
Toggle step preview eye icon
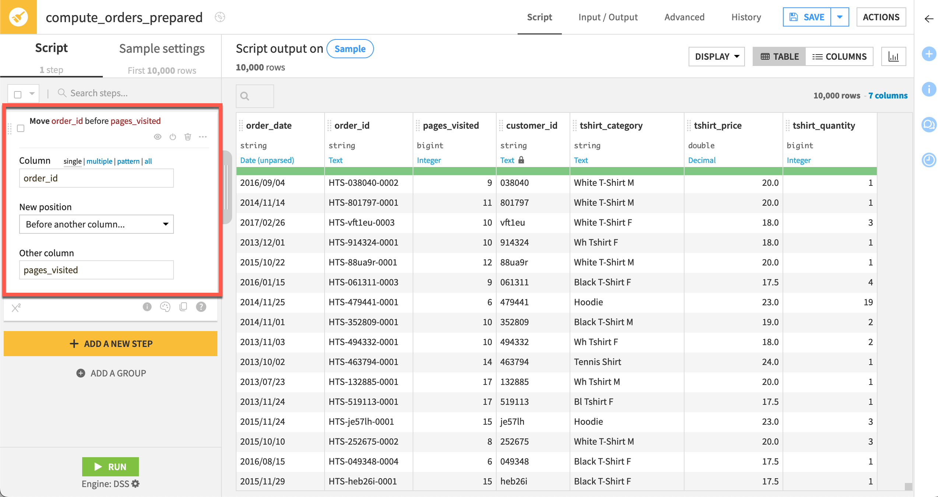pos(158,137)
